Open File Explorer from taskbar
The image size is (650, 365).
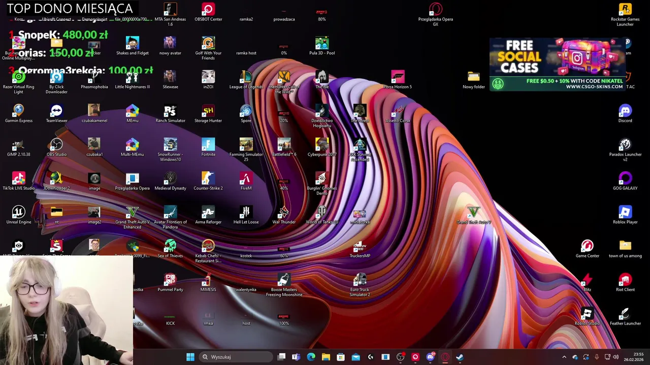[x=326, y=357]
